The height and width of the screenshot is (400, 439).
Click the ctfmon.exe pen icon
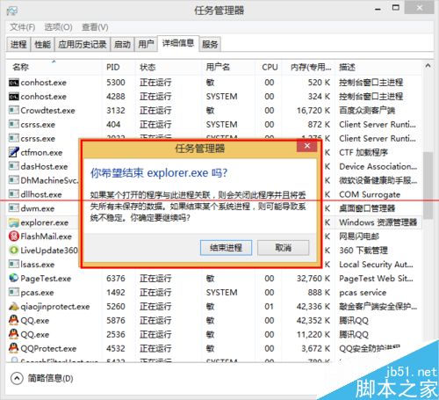(x=14, y=152)
